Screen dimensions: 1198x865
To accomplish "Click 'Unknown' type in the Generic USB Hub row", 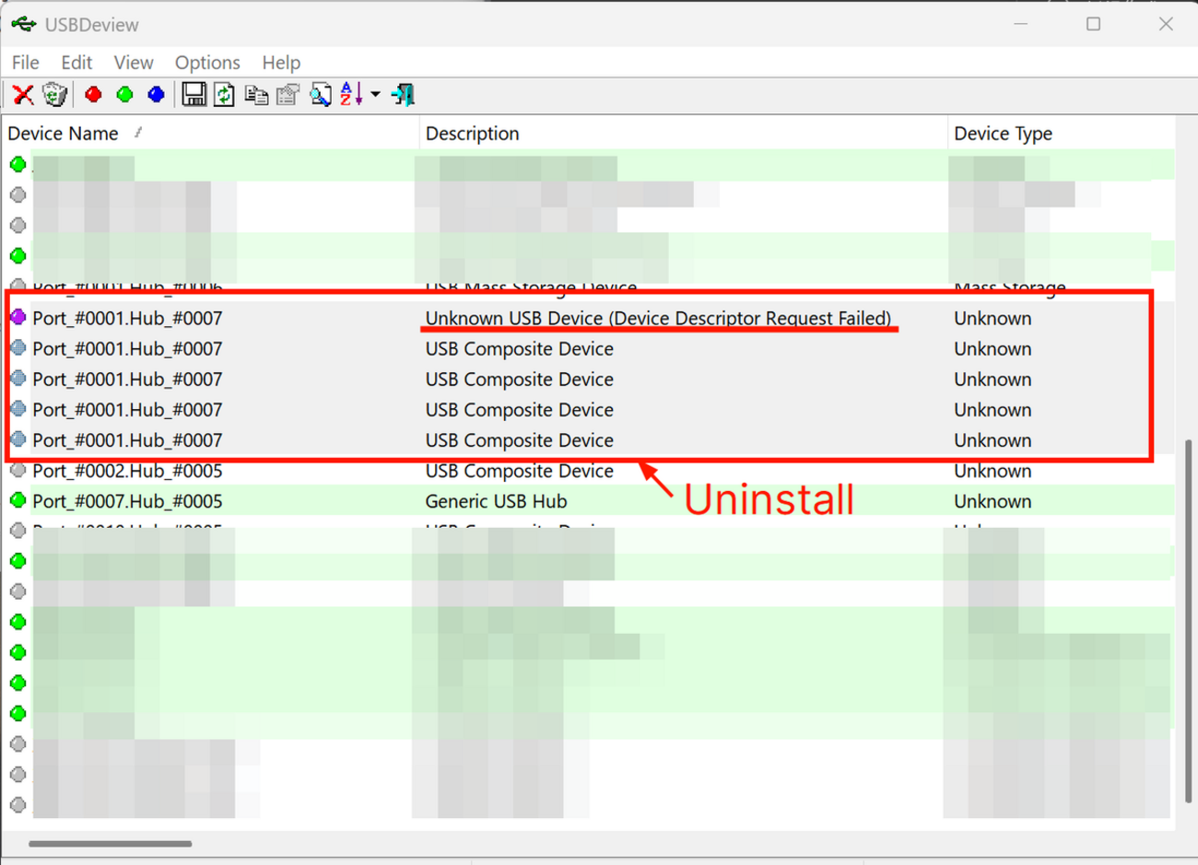I will (x=992, y=501).
